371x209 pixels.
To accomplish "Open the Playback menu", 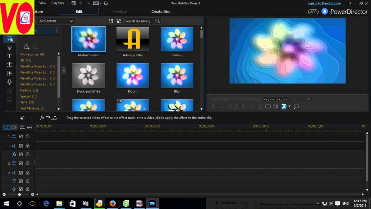I will tap(58, 3).
